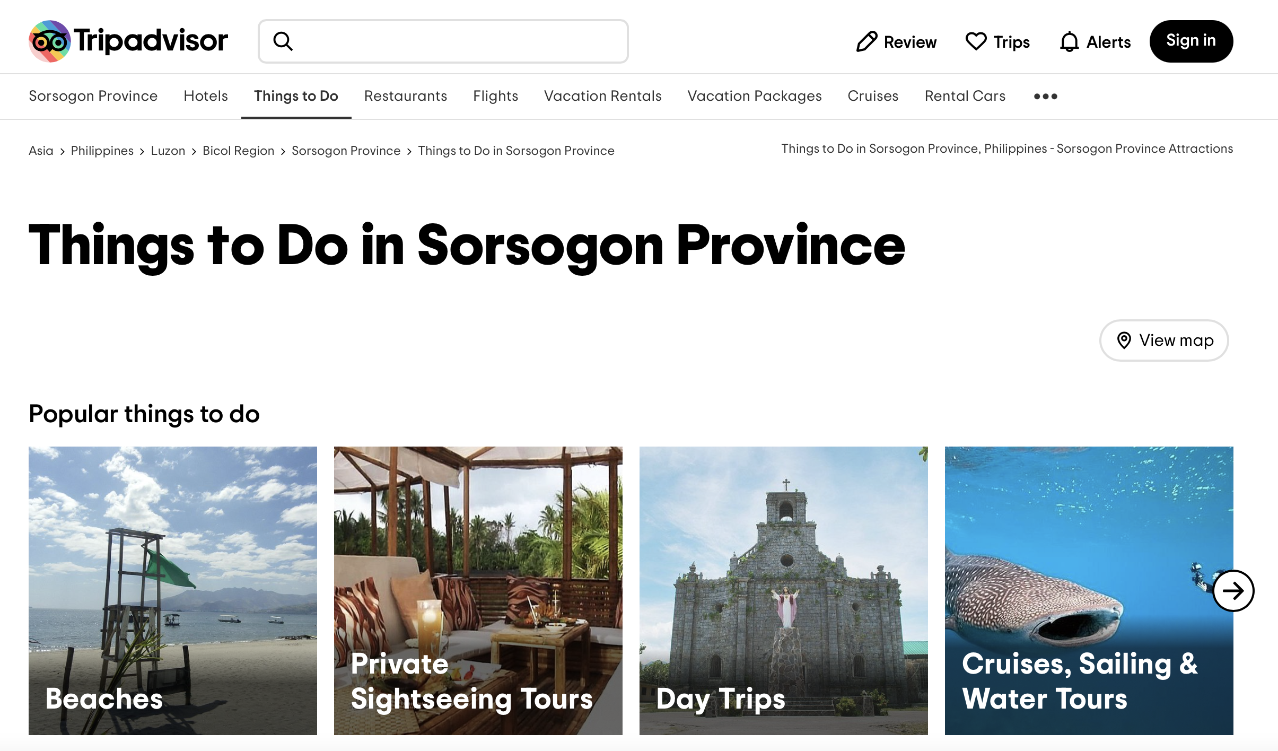Click the map pin icon in View map

click(x=1124, y=340)
